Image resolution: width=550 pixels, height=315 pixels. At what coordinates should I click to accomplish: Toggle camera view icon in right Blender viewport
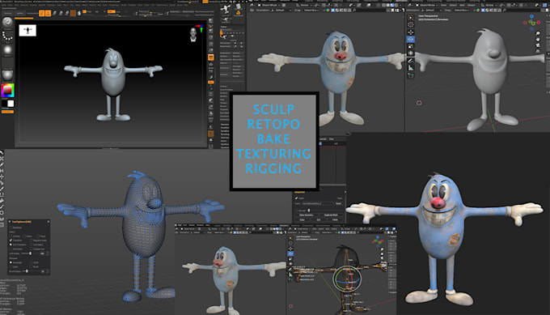click(538, 45)
